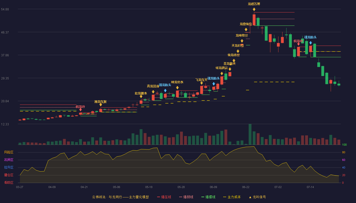Click the red 假龙吟 arrow near 04-21

click(80, 110)
